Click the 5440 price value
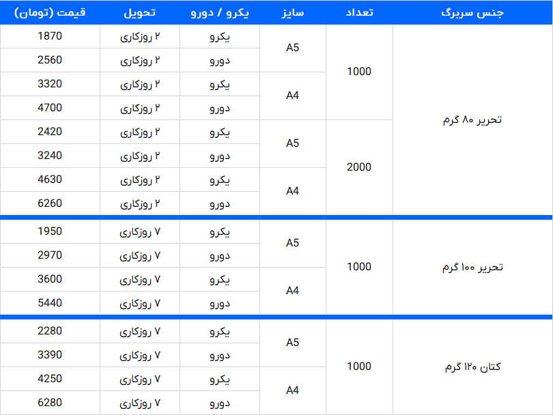Viewport: 553px width, 415px height. [50, 302]
